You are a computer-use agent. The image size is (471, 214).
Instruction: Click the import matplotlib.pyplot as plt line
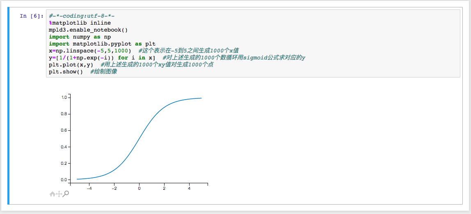[x=102, y=44]
